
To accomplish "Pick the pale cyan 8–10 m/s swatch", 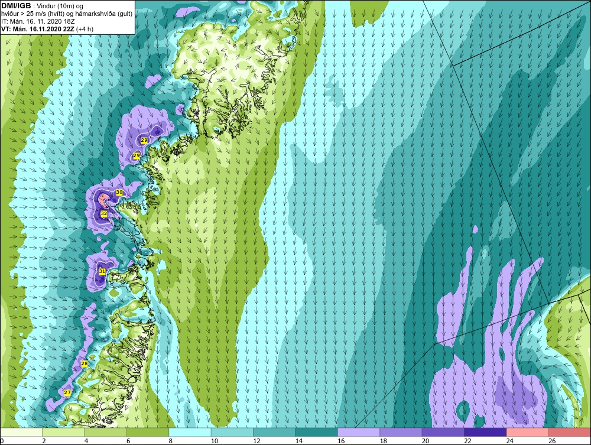I will pyautogui.click(x=190, y=432).
